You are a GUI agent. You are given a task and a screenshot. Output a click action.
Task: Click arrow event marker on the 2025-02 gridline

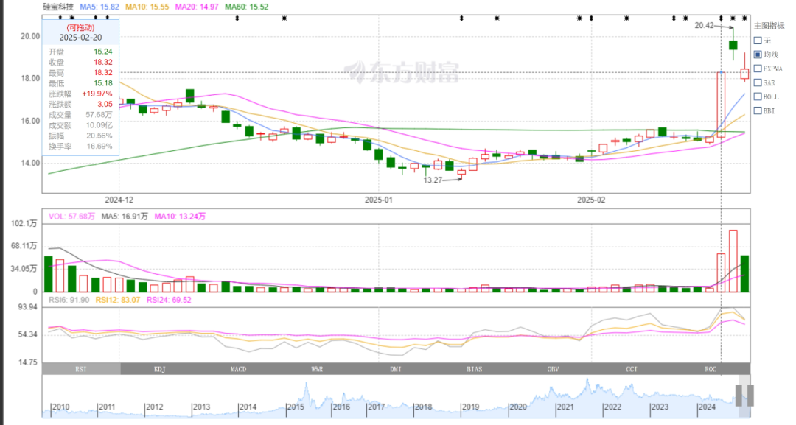(591, 18)
